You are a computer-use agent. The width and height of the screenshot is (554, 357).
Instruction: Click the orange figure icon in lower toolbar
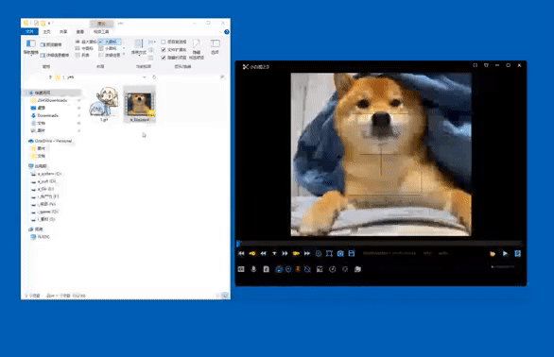point(298,269)
